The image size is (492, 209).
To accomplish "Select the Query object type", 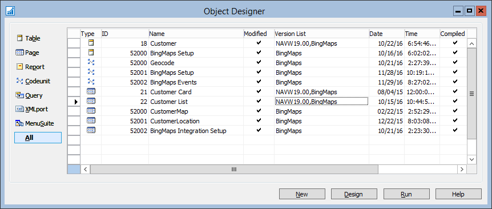I will coord(29,95).
